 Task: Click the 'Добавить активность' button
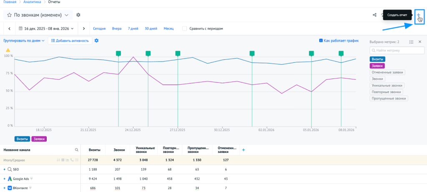[70, 41]
